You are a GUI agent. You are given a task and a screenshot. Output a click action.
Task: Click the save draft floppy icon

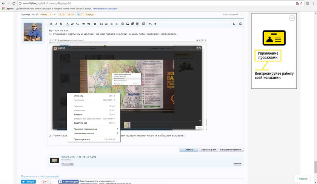(144, 24)
